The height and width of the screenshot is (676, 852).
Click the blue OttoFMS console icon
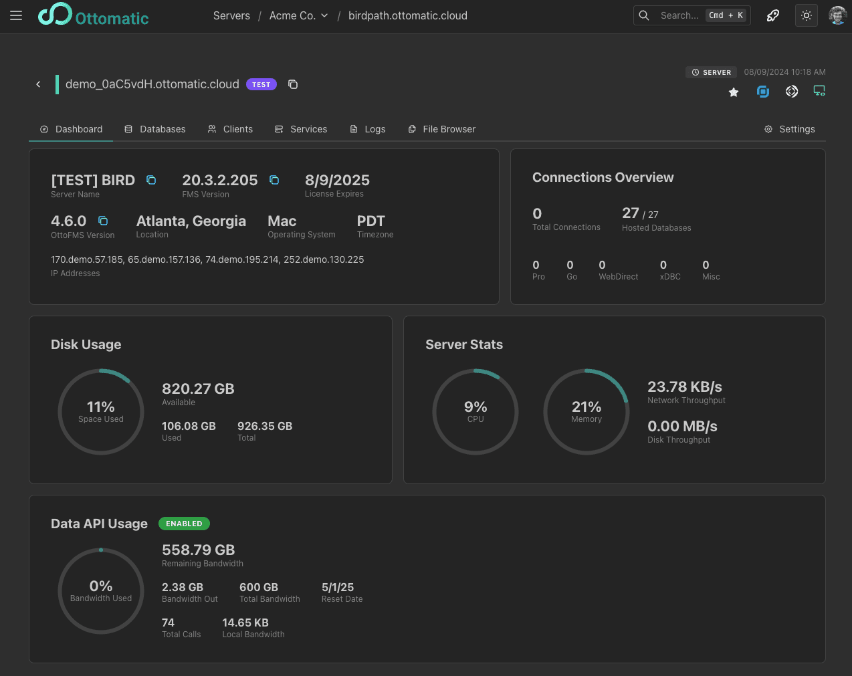click(x=762, y=92)
